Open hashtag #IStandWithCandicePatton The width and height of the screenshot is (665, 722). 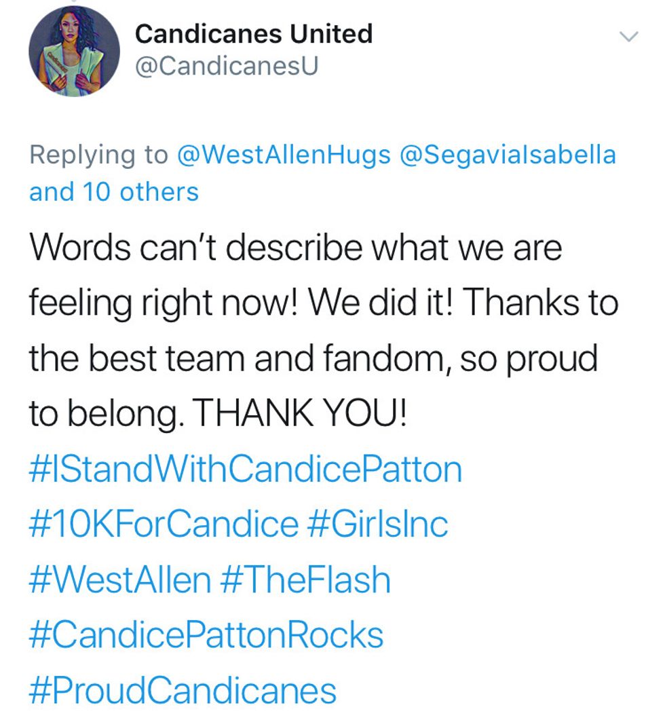pos(245,470)
